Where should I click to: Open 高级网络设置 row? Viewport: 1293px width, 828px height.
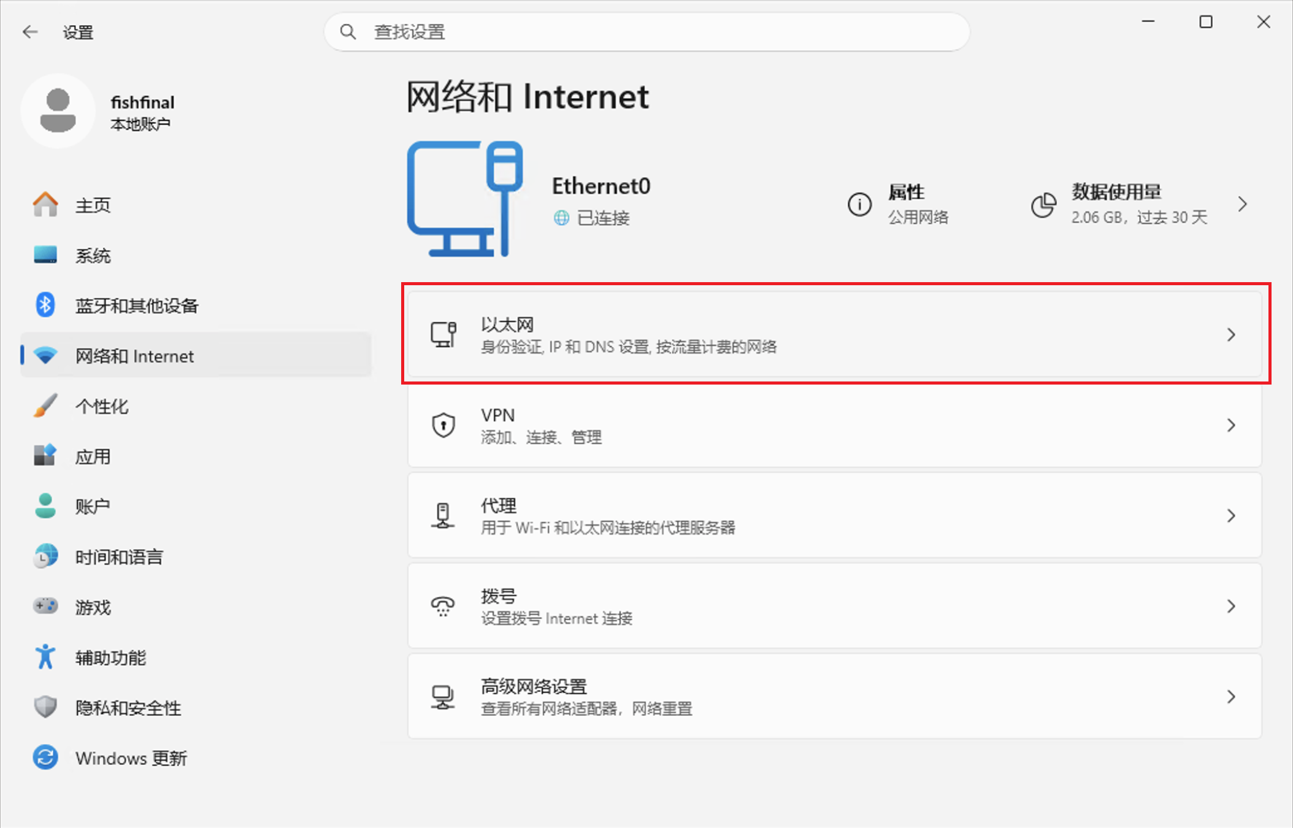tap(835, 696)
